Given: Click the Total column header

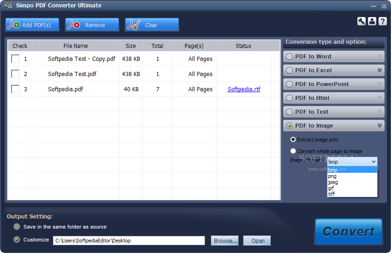Looking at the screenshot, I should (158, 46).
